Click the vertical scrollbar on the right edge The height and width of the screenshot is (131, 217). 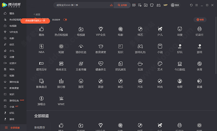coord(216,45)
